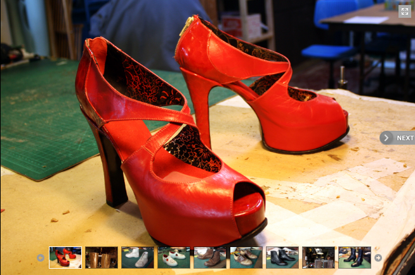415x275 pixels.
Task: Select the red high heels thumbnail
Action: 65,257
